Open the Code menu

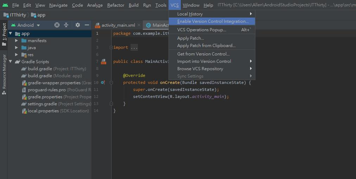pos(77,5)
